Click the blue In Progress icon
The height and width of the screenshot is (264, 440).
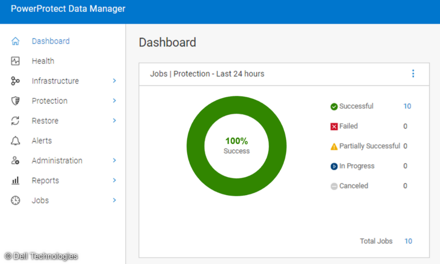334,166
